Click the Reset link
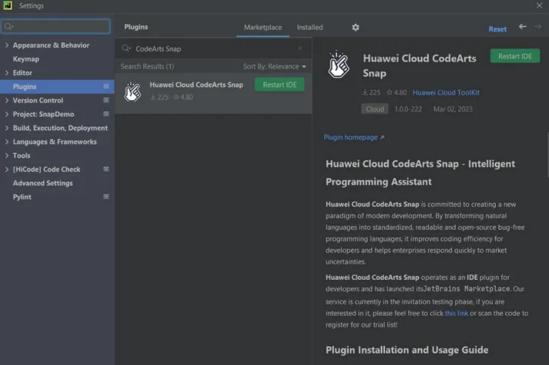Image resolution: width=549 pixels, height=365 pixels. click(497, 29)
